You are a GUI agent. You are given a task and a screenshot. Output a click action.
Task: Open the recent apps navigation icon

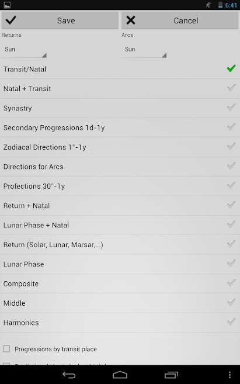point(171,375)
